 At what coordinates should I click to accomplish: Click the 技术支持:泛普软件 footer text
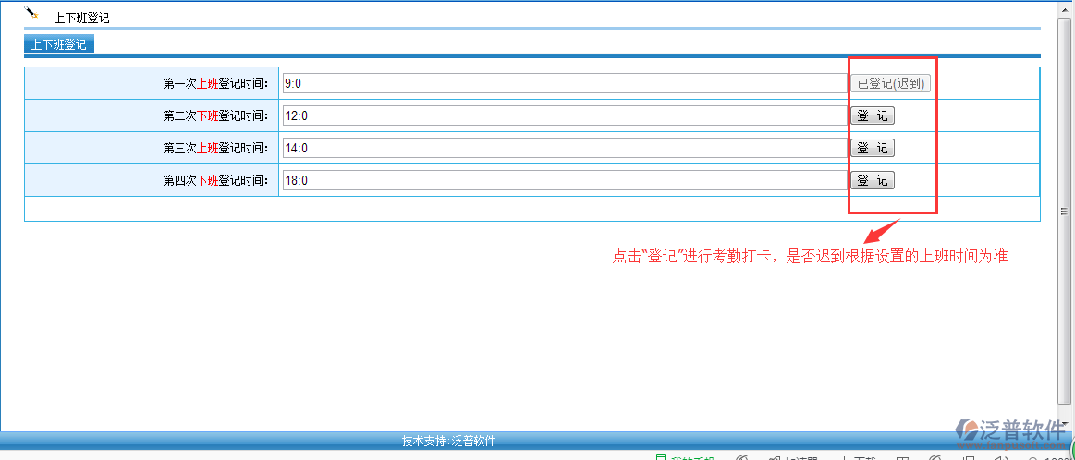[x=448, y=441]
